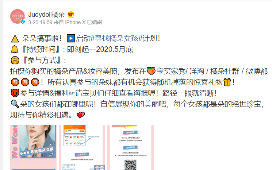Click the gift box emoji

tap(227, 82)
